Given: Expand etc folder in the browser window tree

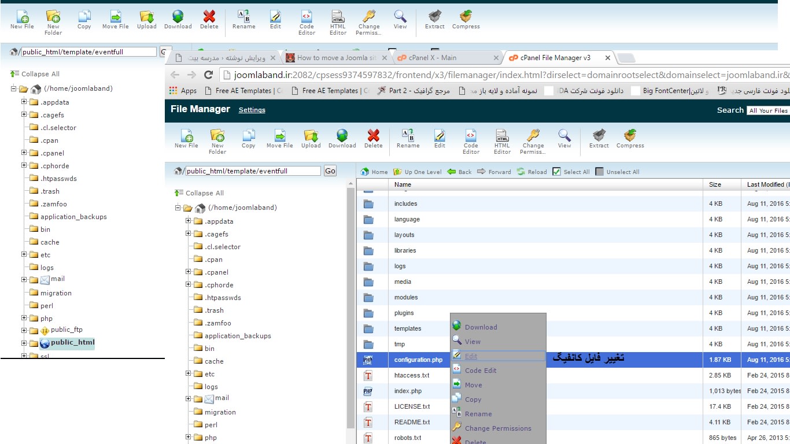Looking at the screenshot, I should click(x=189, y=373).
